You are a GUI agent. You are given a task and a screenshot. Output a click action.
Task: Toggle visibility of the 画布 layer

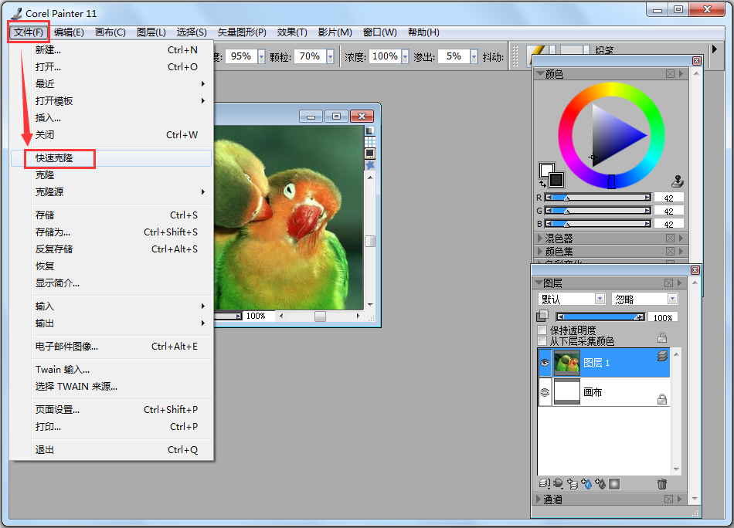[543, 391]
